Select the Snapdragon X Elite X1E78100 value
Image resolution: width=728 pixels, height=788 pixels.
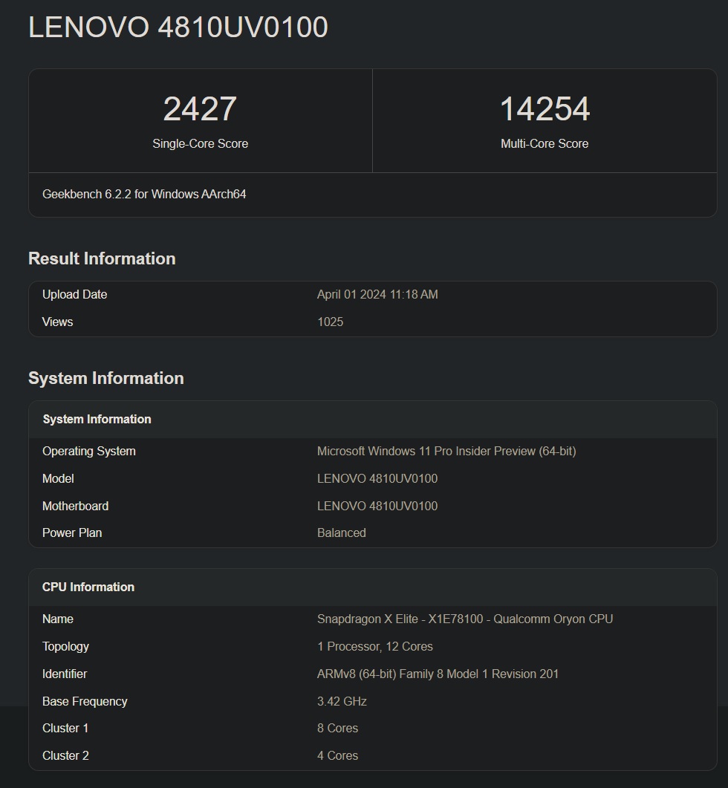coord(465,619)
